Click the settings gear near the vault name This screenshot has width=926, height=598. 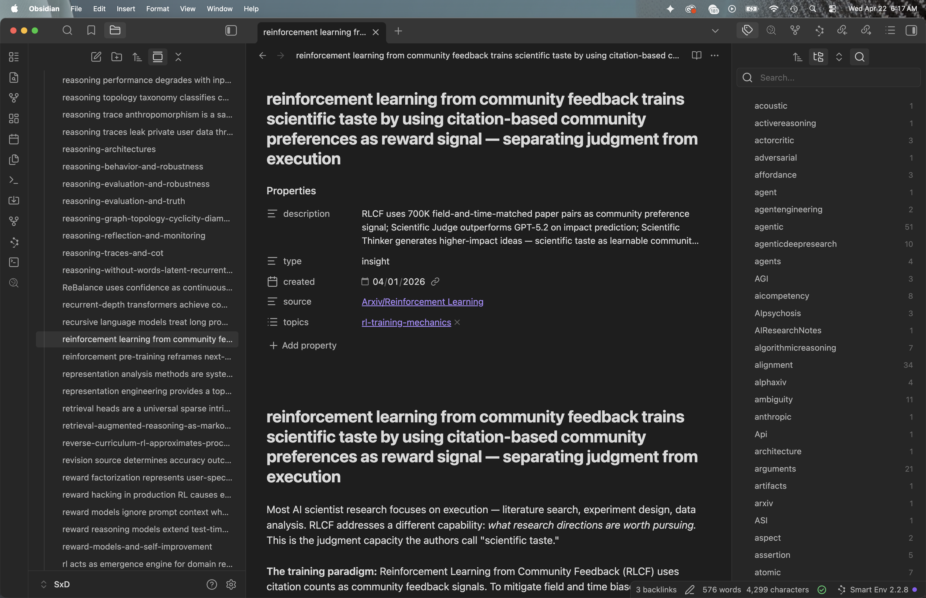point(231,584)
